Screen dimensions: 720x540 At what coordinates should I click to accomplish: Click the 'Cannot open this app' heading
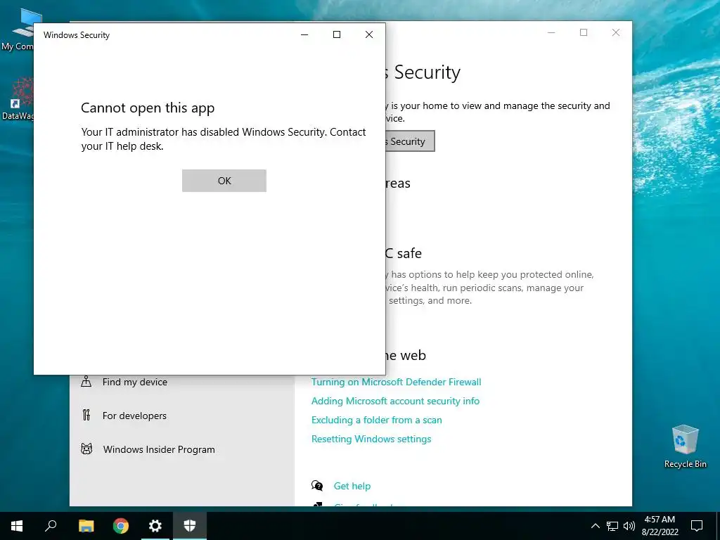pos(148,108)
